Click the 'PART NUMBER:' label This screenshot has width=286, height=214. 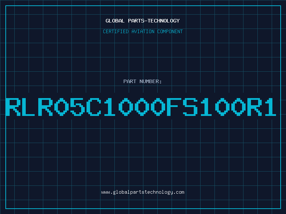(x=143, y=81)
